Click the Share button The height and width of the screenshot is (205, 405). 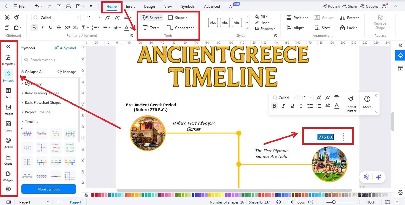[350, 6]
